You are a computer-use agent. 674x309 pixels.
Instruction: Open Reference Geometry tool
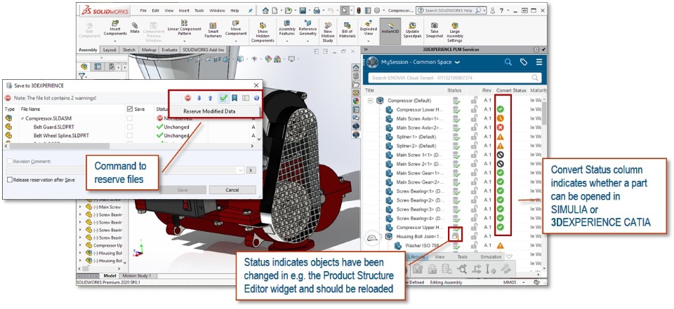coord(308,27)
